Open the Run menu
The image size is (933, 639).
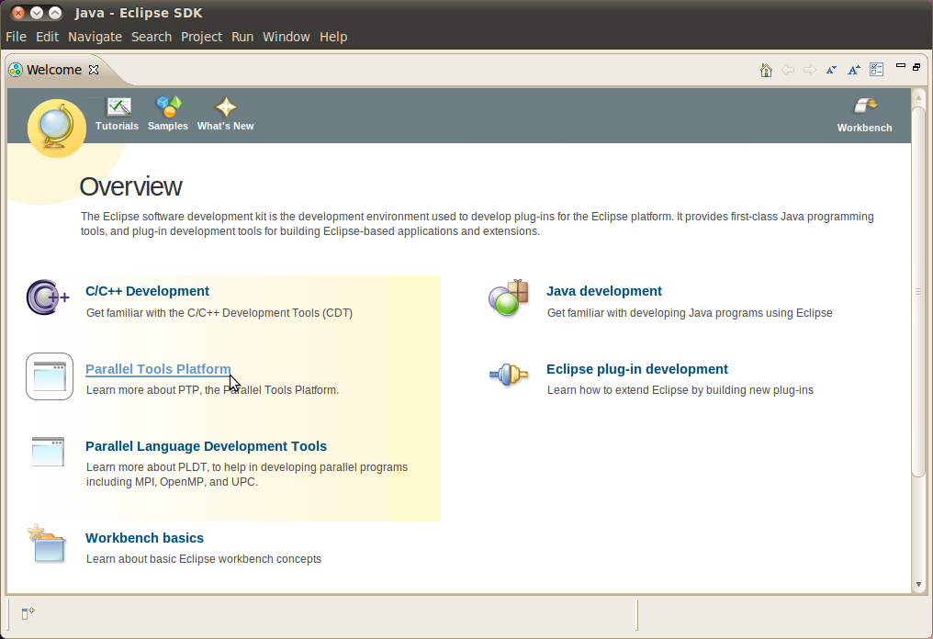tap(242, 37)
